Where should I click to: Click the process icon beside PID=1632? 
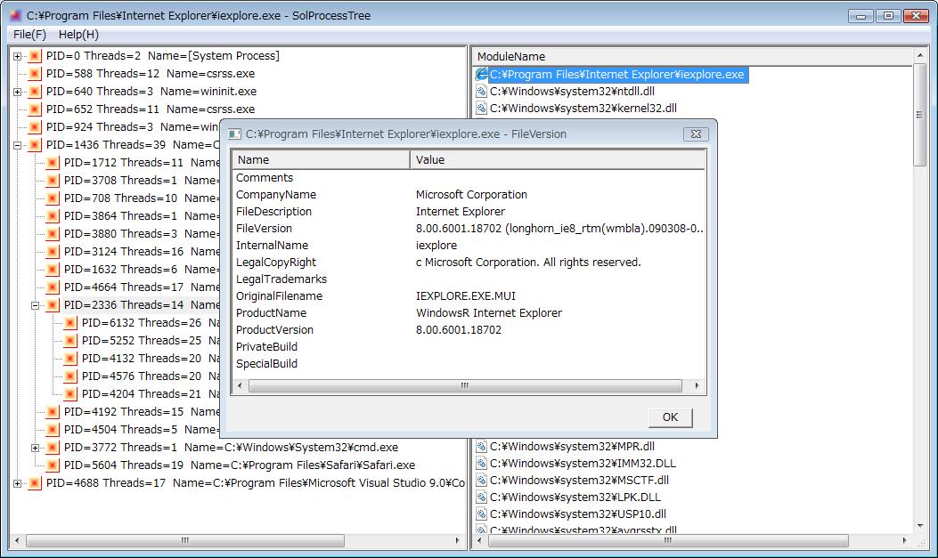click(x=53, y=270)
